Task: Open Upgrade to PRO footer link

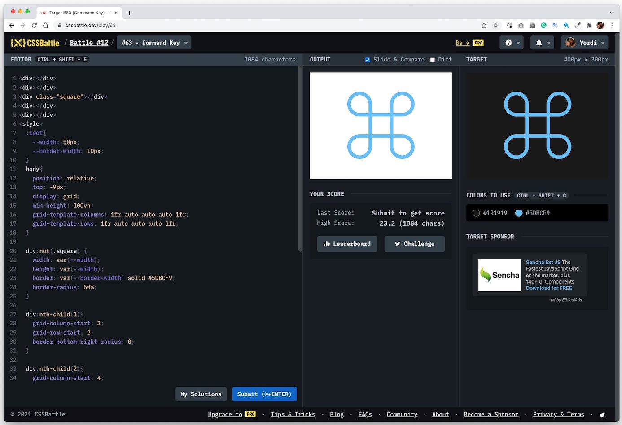Action: click(x=232, y=414)
